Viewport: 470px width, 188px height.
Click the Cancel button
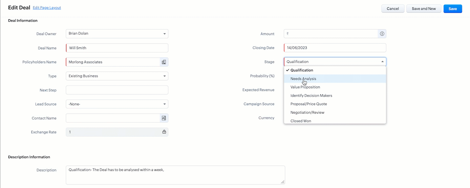click(393, 9)
